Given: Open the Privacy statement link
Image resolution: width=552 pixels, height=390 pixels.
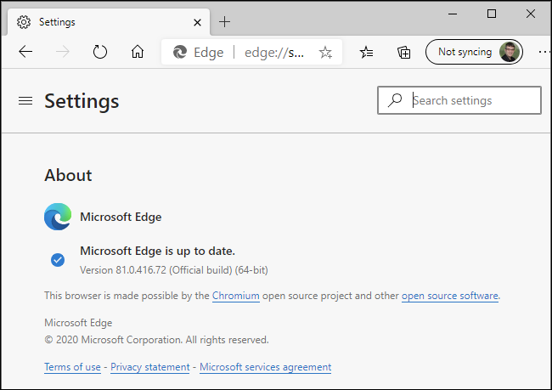Looking at the screenshot, I should coord(150,367).
